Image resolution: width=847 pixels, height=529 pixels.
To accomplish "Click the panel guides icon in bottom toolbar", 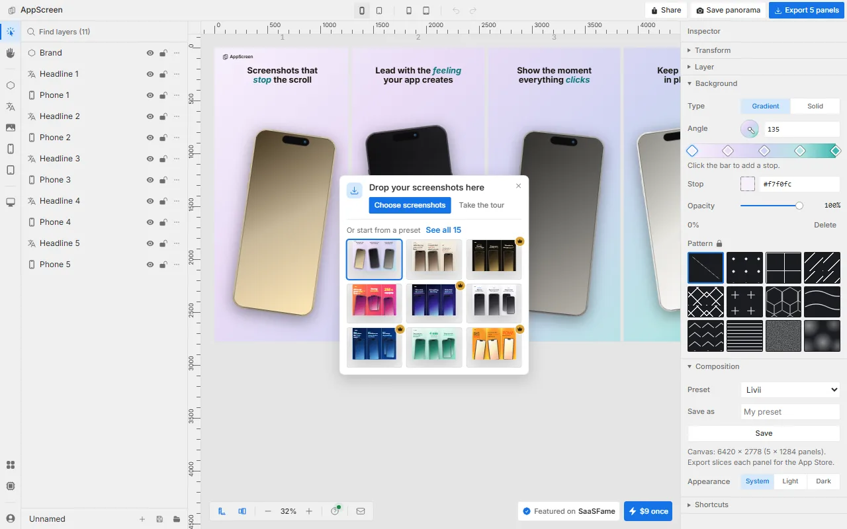I will pyautogui.click(x=242, y=511).
